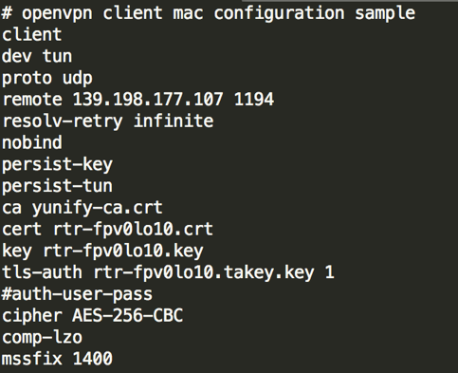Click on 'proto udp' text

pos(47,79)
